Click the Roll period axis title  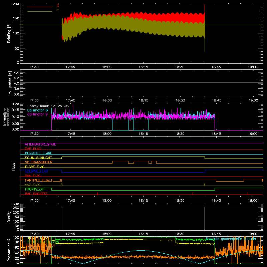[x=10, y=83]
